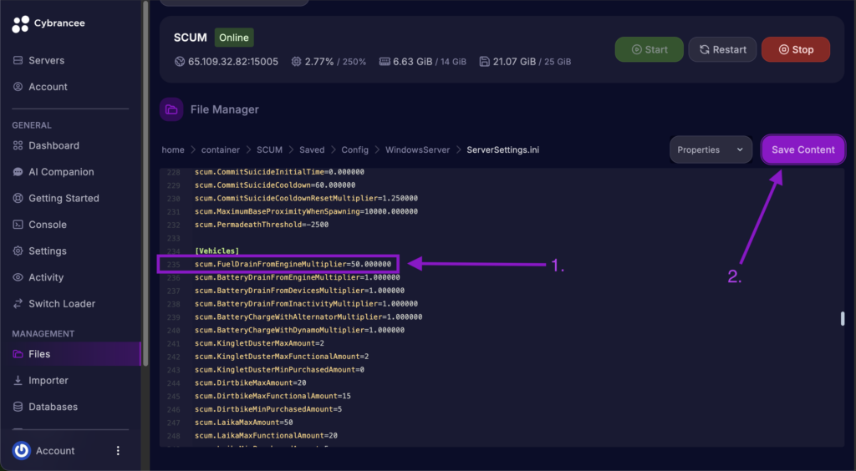The width and height of the screenshot is (856, 471).
Task: Restart the SCUM server
Action: click(722, 49)
